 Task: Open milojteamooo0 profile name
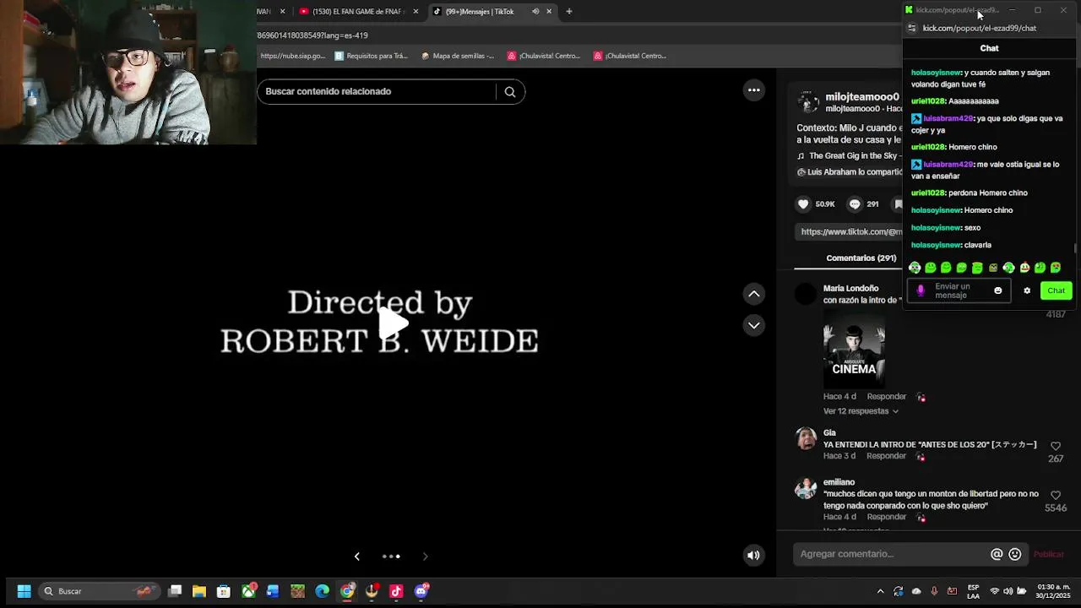tap(861, 97)
